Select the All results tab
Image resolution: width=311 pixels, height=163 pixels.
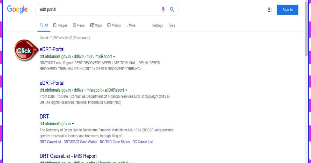(x=44, y=25)
